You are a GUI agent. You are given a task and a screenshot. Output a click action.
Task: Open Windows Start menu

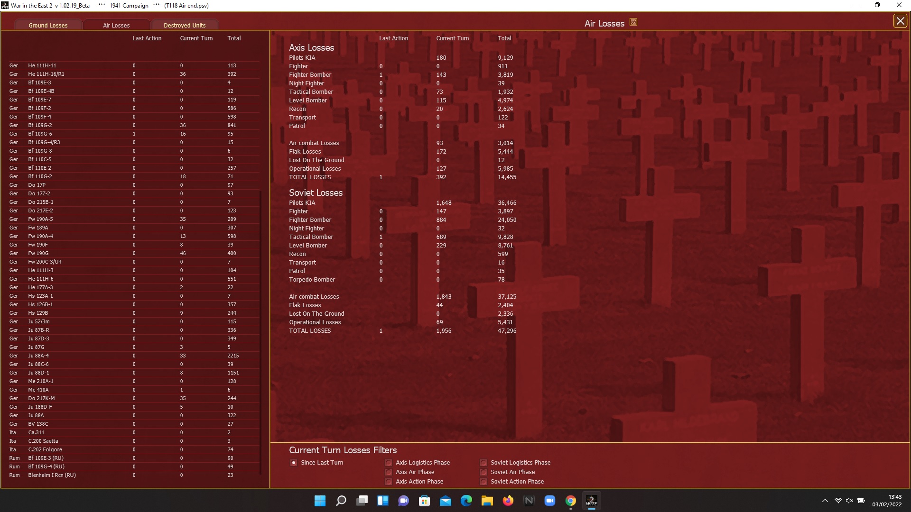(x=320, y=501)
